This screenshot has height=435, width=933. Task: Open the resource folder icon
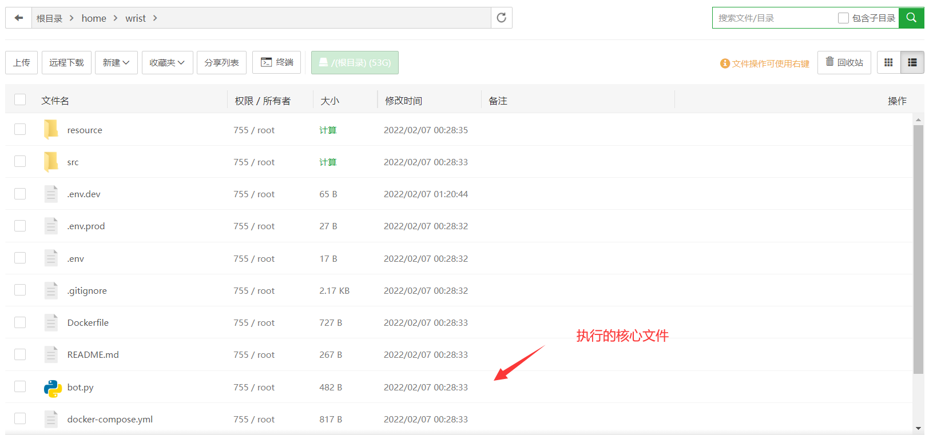(x=51, y=129)
